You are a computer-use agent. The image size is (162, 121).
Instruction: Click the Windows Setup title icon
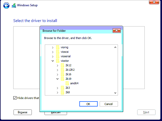coord(14,5)
